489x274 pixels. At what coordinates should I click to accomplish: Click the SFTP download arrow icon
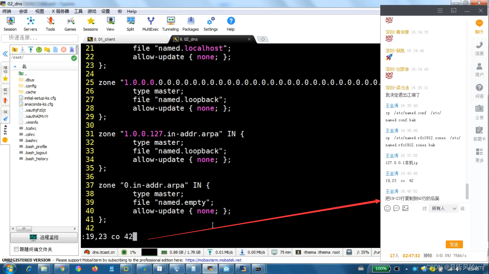tap(22, 49)
